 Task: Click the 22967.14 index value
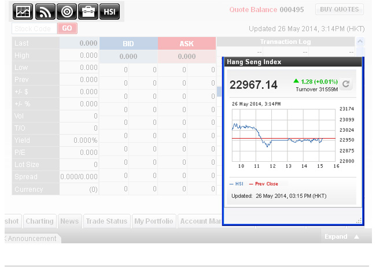tap(253, 85)
